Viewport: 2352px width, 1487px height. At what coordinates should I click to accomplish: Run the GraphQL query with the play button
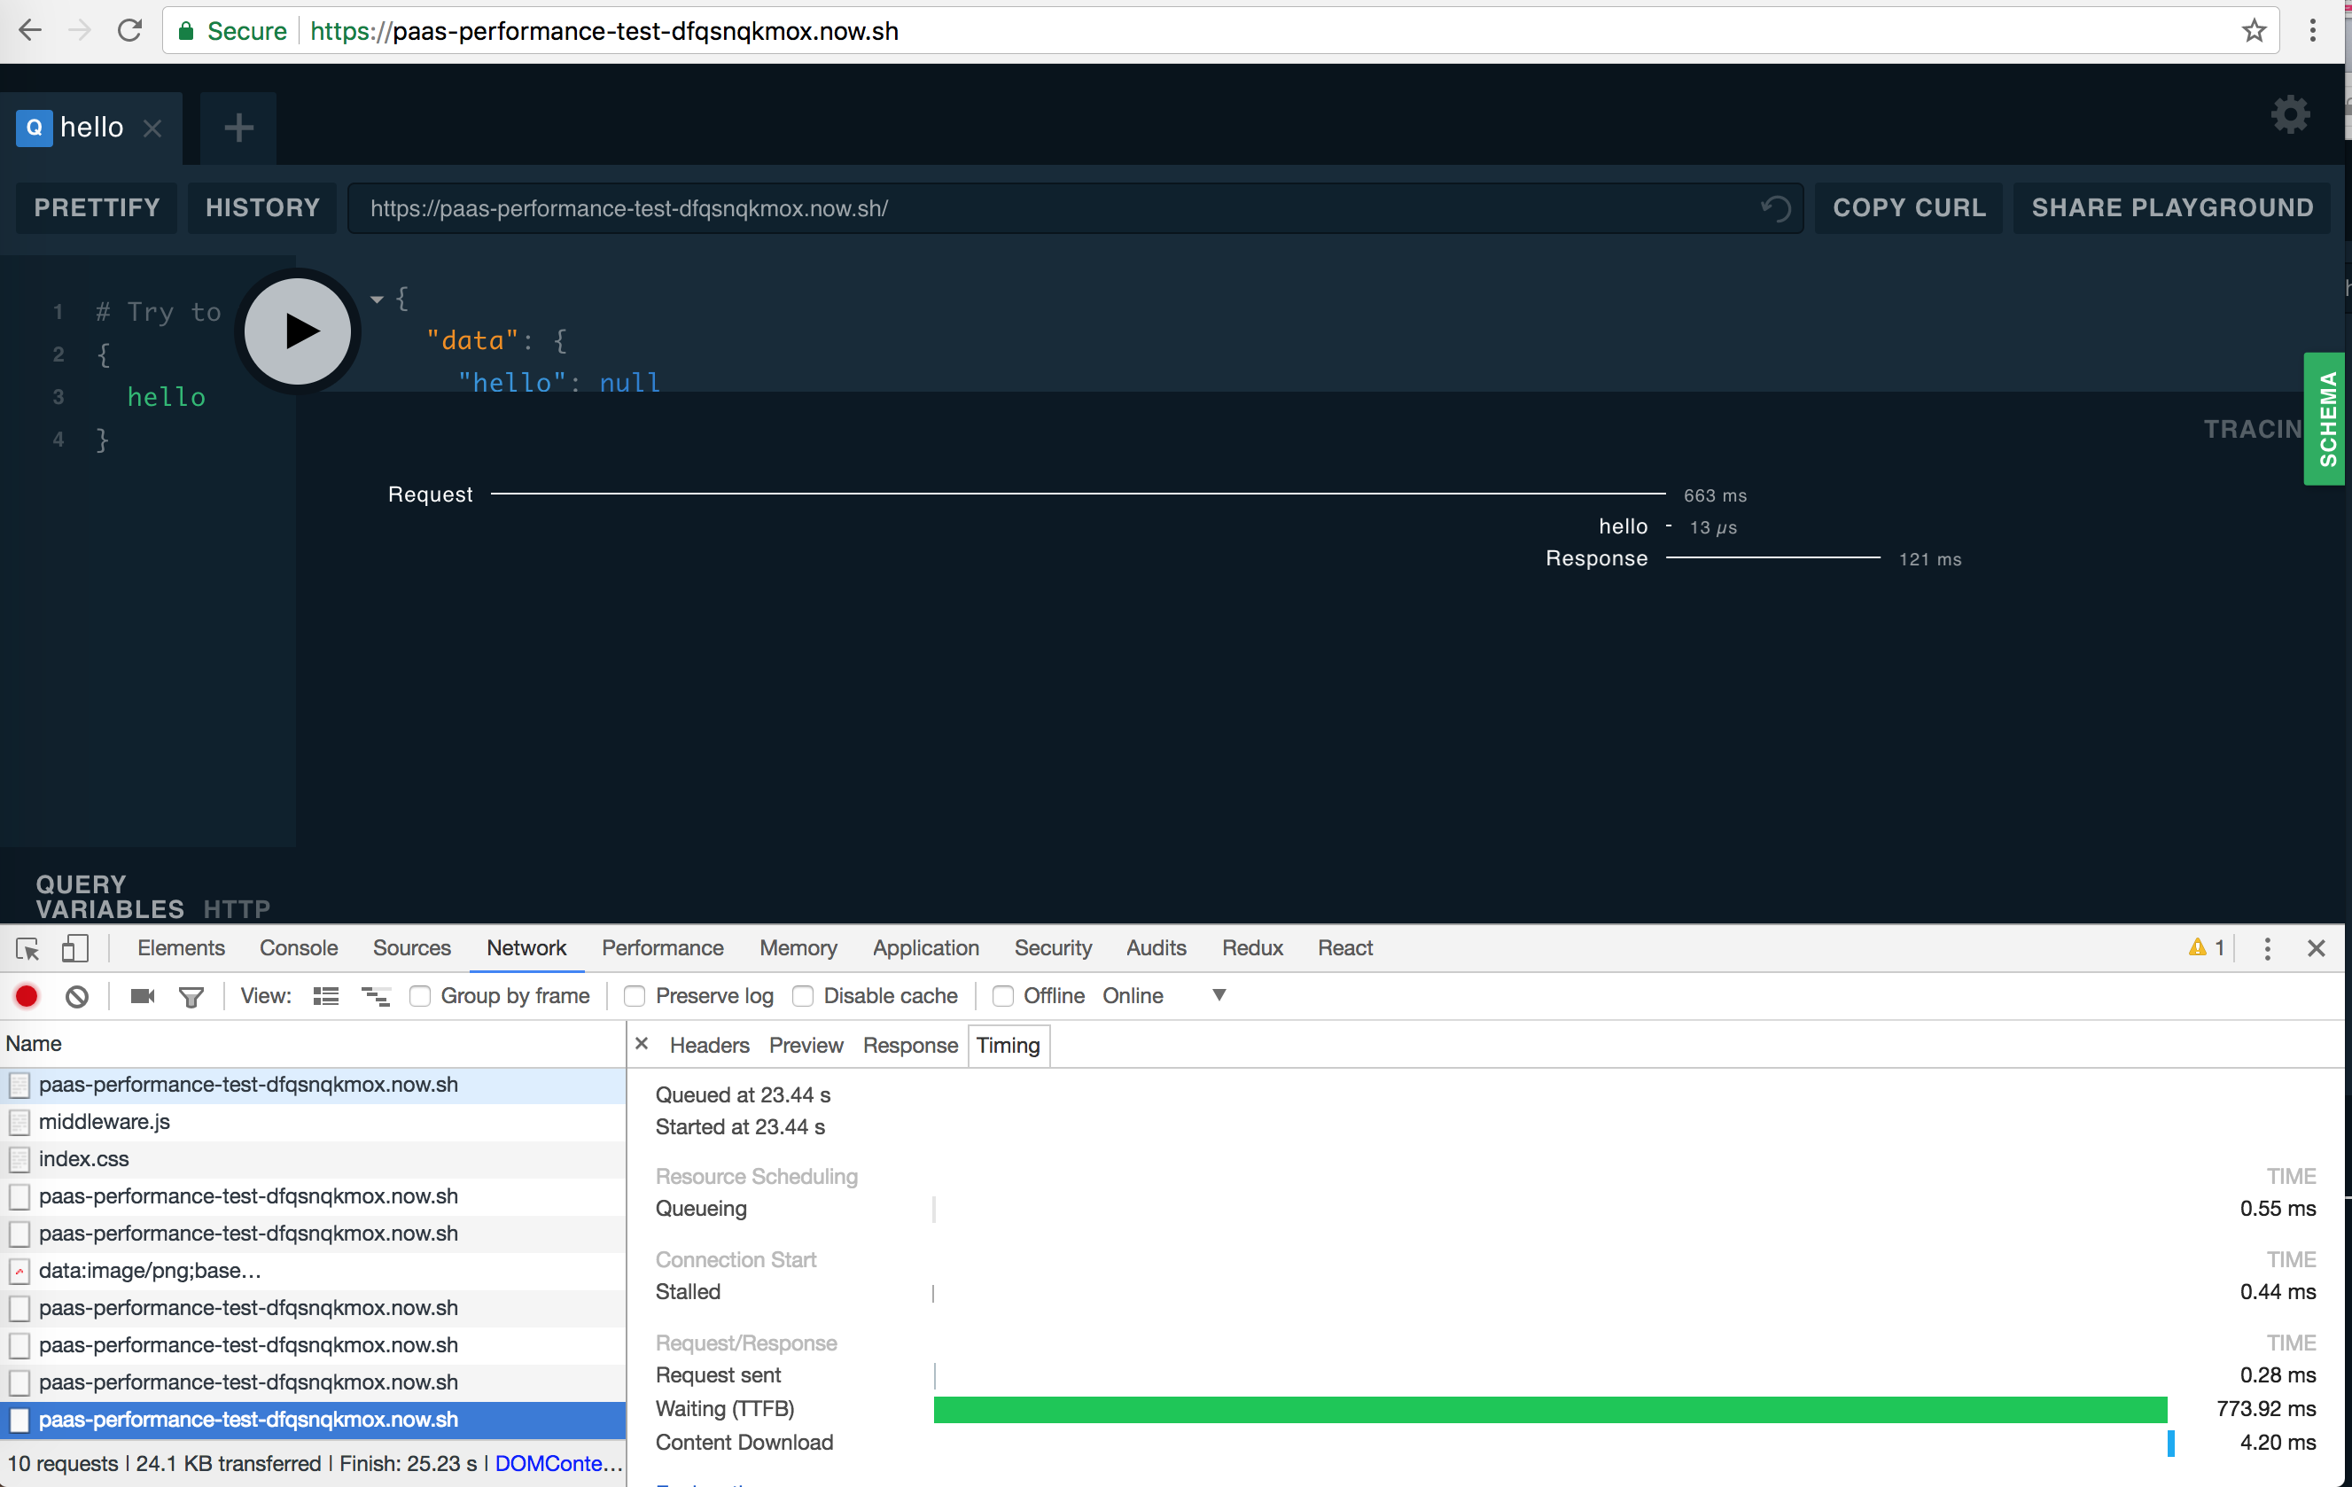[298, 331]
